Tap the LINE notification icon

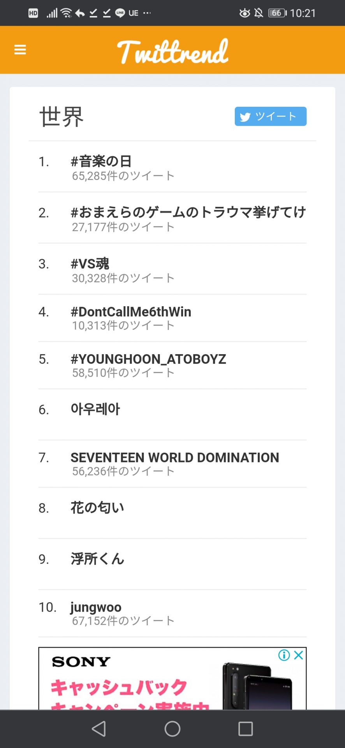[120, 13]
